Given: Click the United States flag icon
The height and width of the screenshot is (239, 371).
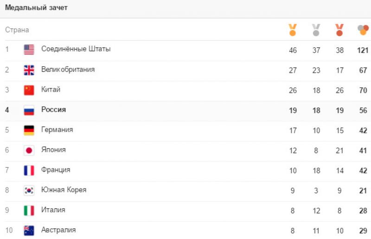Looking at the screenshot, I should pos(29,50).
